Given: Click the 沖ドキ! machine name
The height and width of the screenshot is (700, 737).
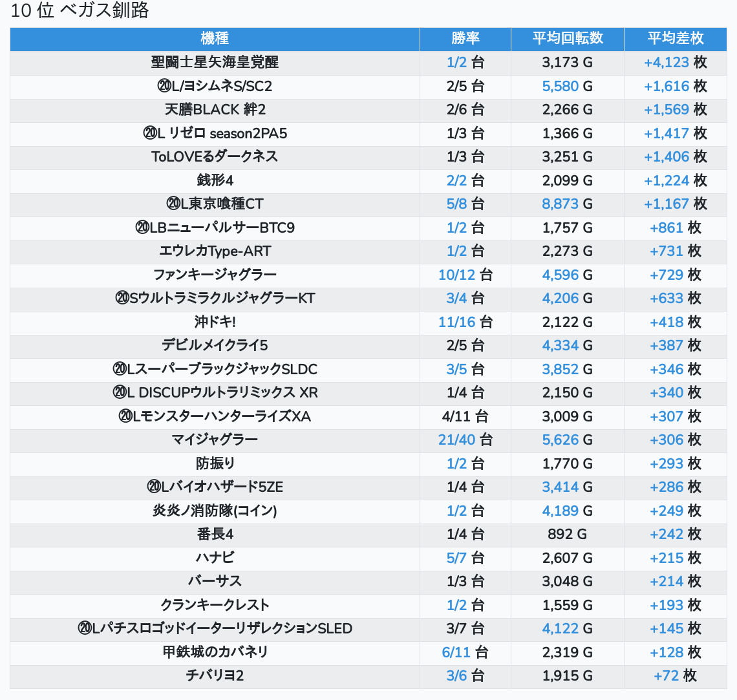Looking at the screenshot, I should coord(215,323).
